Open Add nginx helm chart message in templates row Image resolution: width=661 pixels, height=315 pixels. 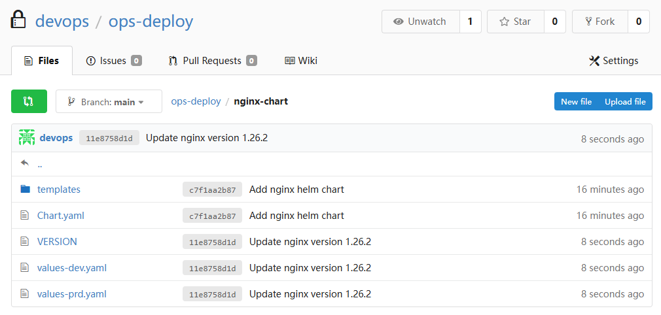pos(296,190)
